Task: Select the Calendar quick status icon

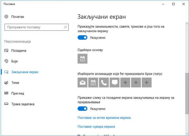Action: point(93,83)
